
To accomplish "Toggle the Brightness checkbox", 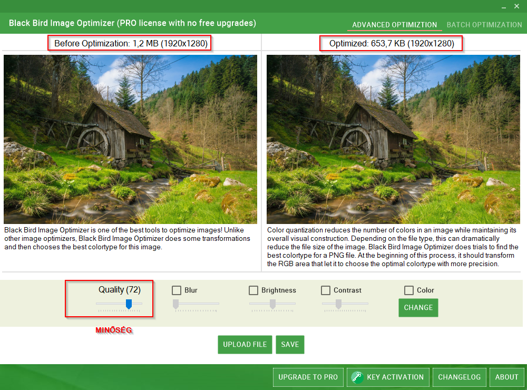I will pyautogui.click(x=253, y=290).
